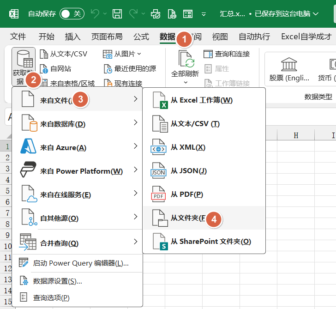The image size is (336, 309).
Task: Switch to the 公式 ribbon tab
Action: [141, 36]
